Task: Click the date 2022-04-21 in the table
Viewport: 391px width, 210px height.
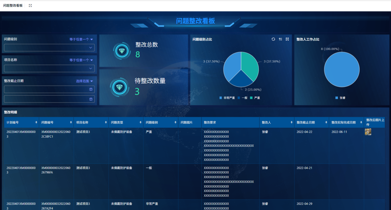Action: point(304,168)
